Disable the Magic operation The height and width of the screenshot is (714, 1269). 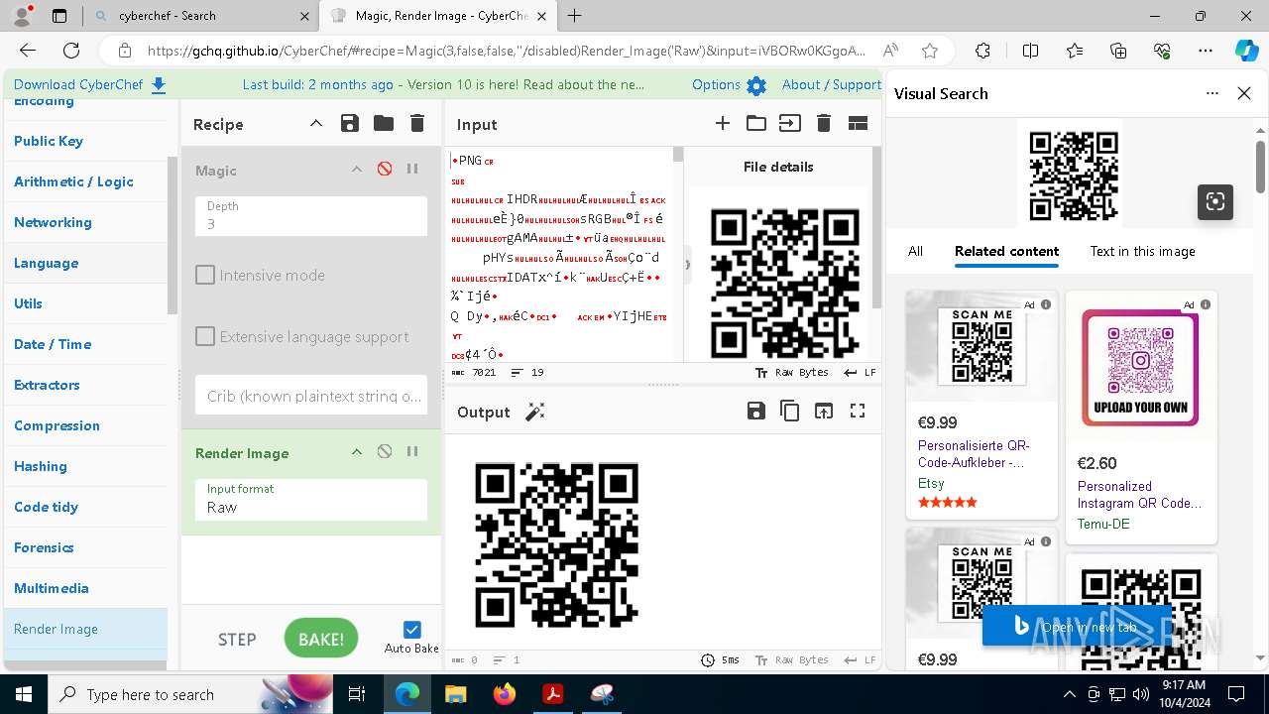pos(385,170)
